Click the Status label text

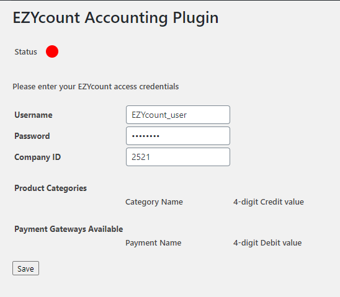pyautogui.click(x=25, y=52)
